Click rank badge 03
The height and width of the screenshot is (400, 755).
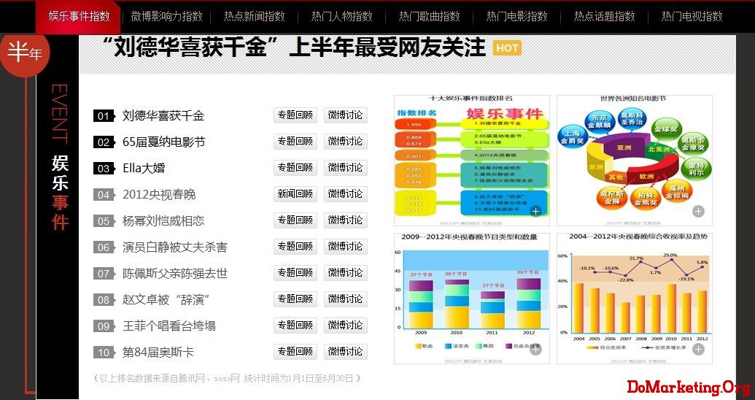[104, 169]
